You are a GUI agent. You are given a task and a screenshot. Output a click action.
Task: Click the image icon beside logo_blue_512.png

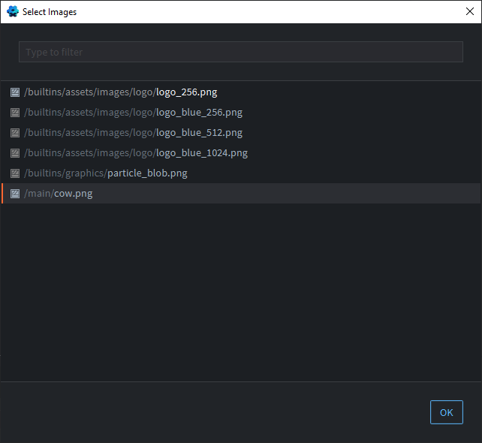coord(15,133)
